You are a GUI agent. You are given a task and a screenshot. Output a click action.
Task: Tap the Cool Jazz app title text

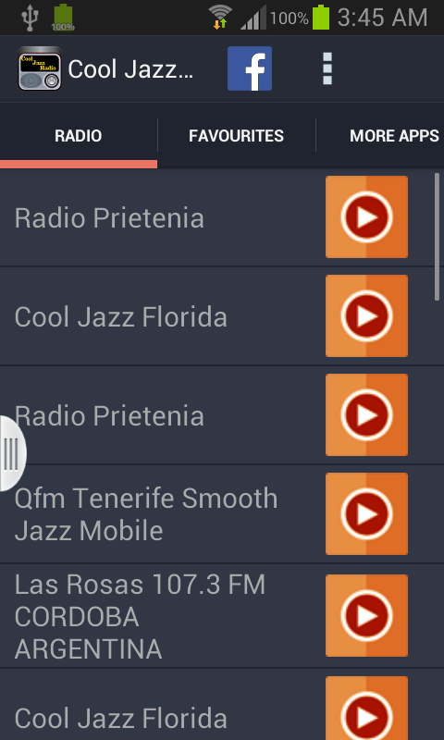(x=130, y=69)
